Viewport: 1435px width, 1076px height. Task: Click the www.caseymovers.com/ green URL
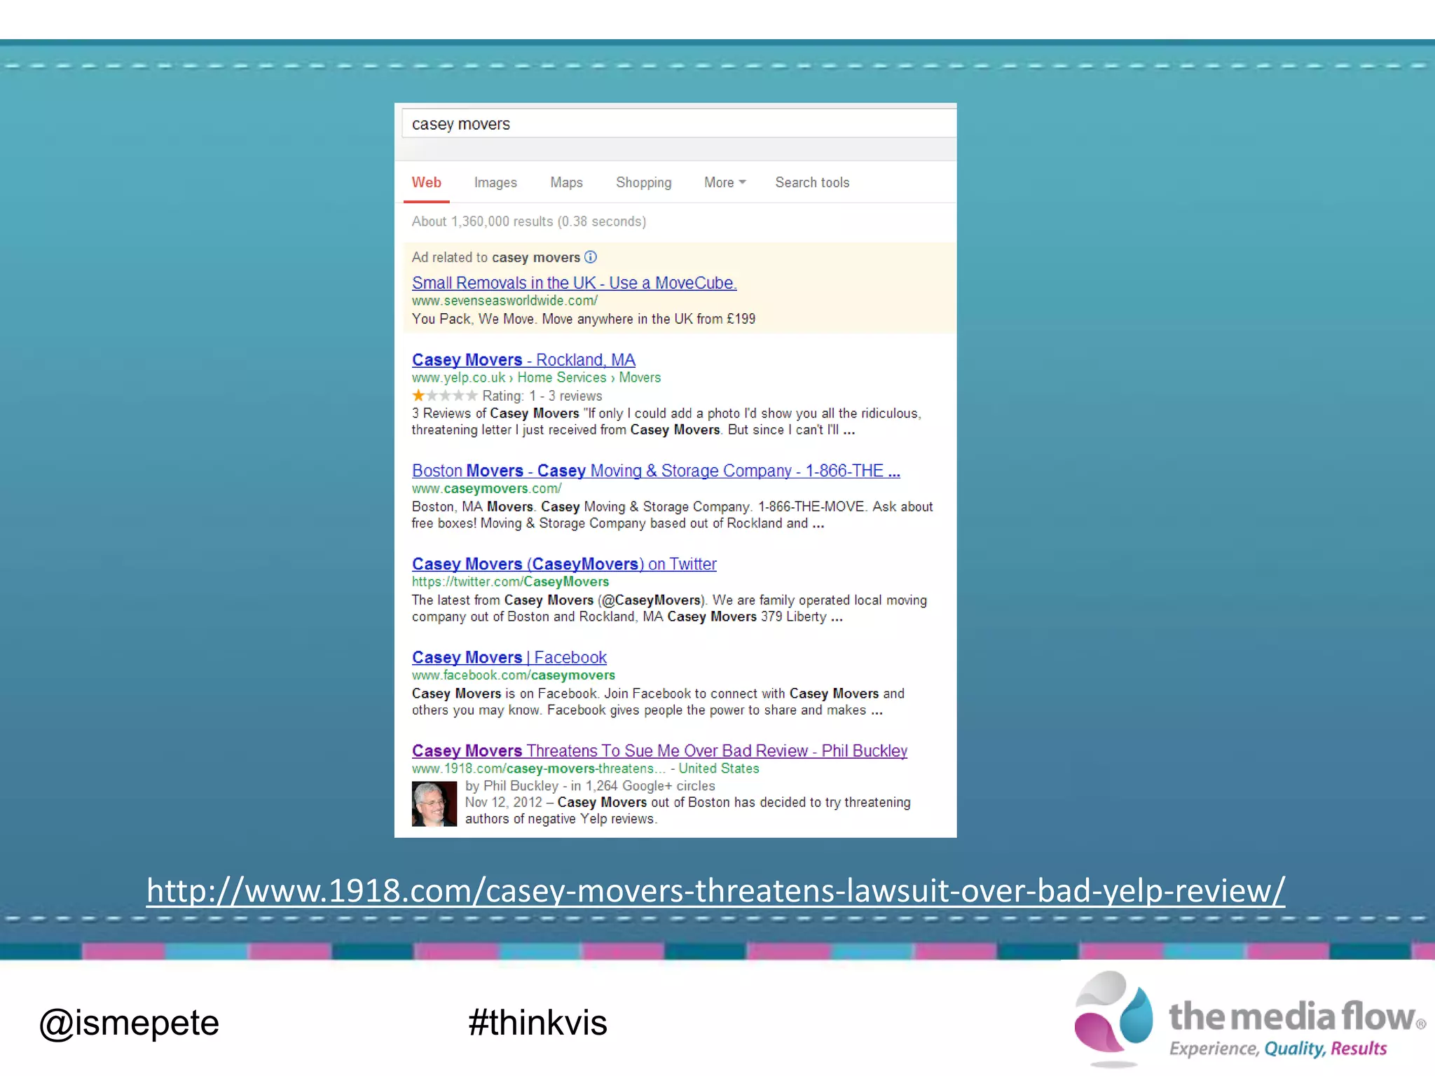[x=486, y=488]
